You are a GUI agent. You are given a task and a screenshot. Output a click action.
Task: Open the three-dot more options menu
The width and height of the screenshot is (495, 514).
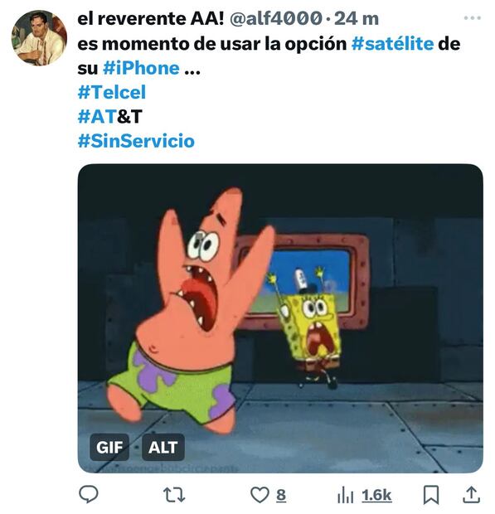pos(473,18)
